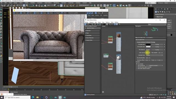Open the Modes menu in Slate Material Editor

86,22
